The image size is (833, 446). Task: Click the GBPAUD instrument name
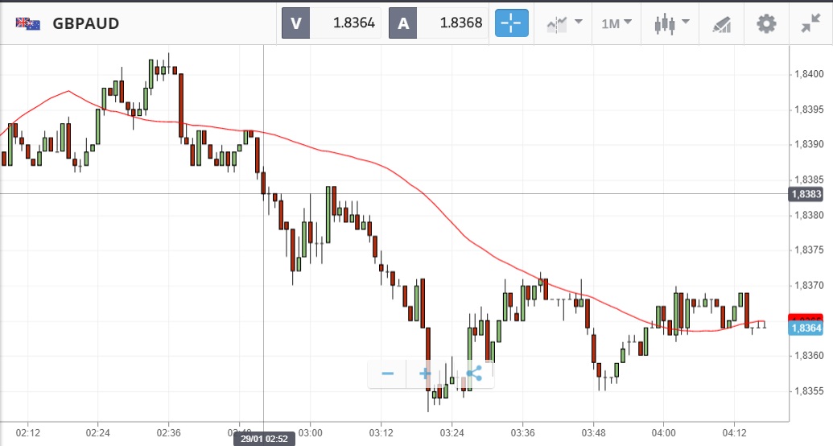(86, 23)
